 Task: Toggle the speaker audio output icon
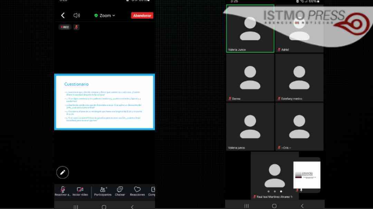tap(77, 15)
